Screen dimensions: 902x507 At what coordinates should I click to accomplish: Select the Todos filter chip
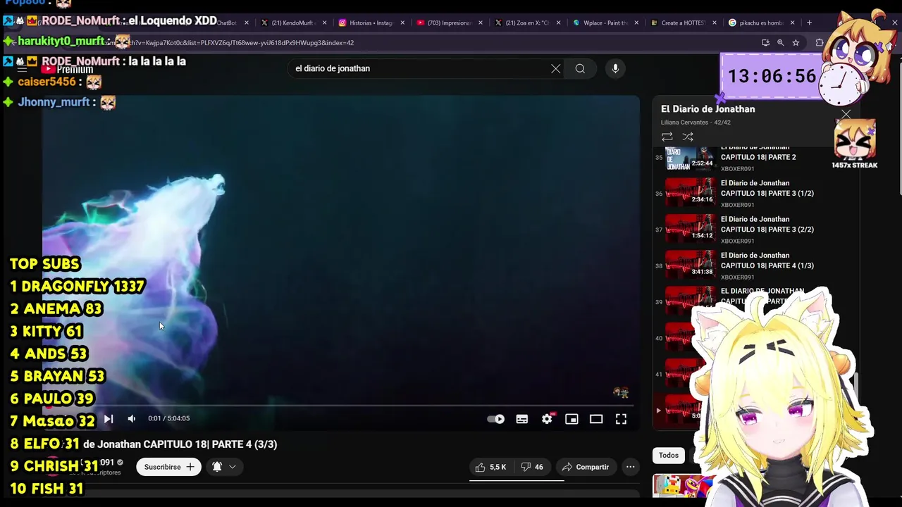(669, 456)
